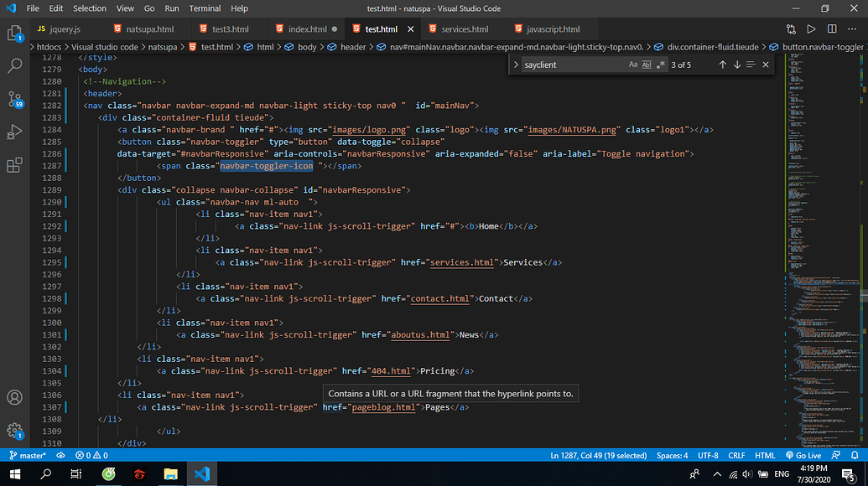Click the warning marker beside line 1281
Image resolution: width=868 pixels, height=486 pixels.
pyautogui.click(x=68, y=93)
